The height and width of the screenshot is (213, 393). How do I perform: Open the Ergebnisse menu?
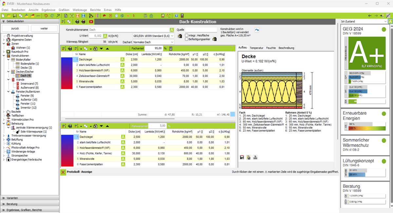click(x=48, y=10)
